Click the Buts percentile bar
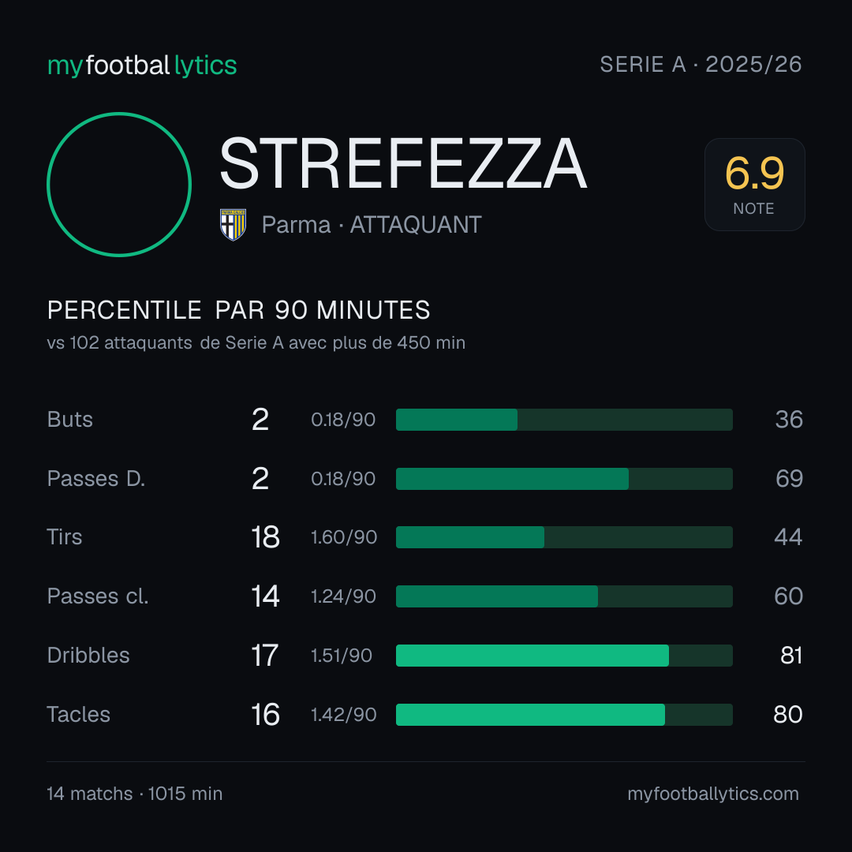The image size is (852, 852). [x=564, y=420]
